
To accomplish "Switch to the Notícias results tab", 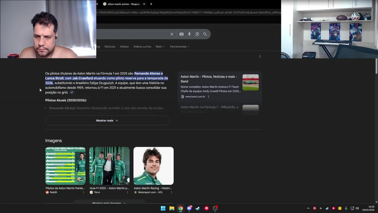I will coord(110,46).
